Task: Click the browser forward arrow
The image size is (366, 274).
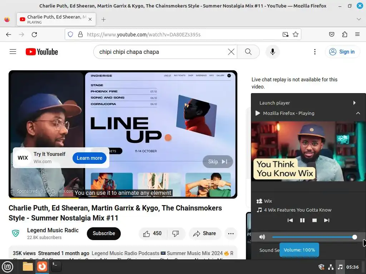Action: tap(21, 35)
